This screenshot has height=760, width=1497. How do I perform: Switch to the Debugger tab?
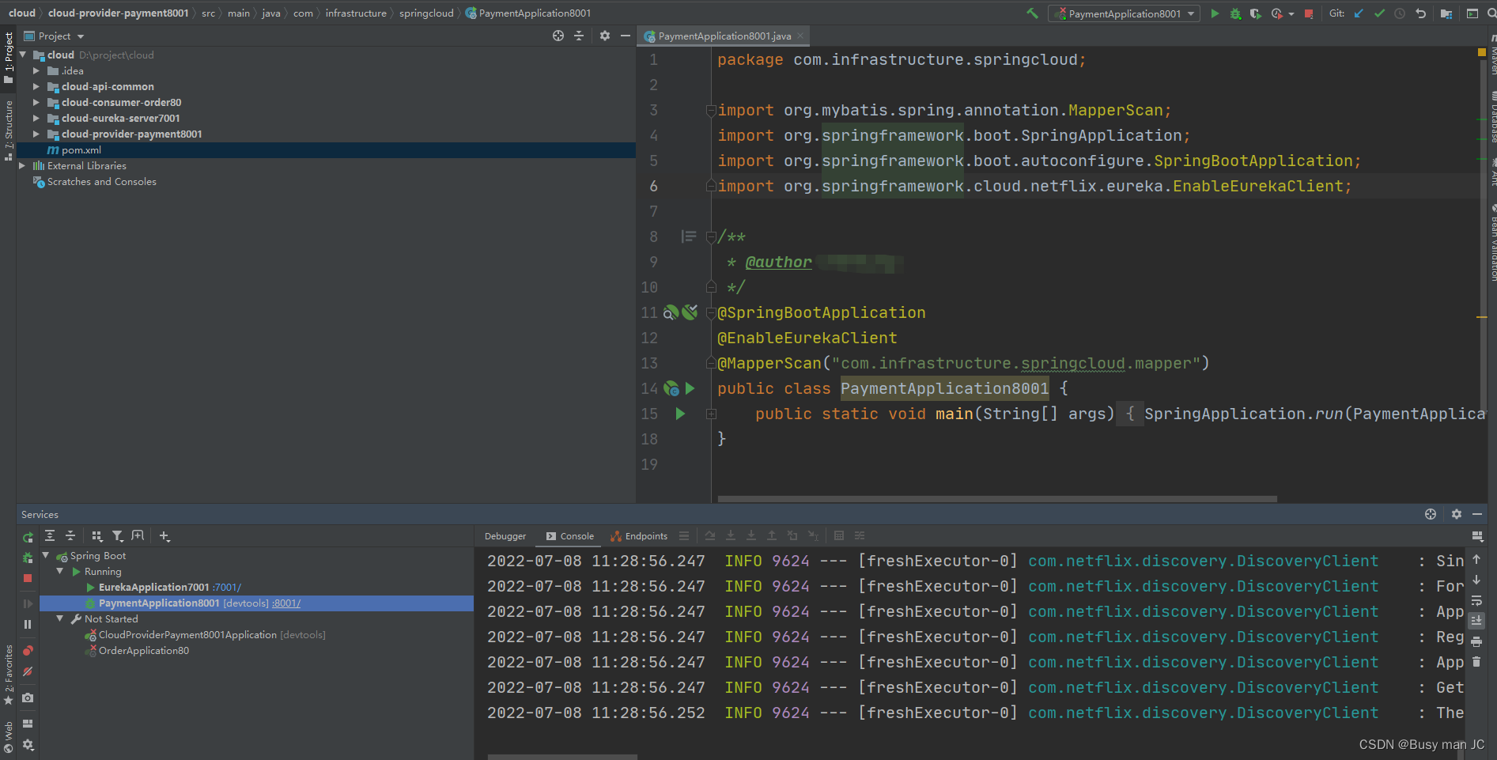tap(505, 536)
